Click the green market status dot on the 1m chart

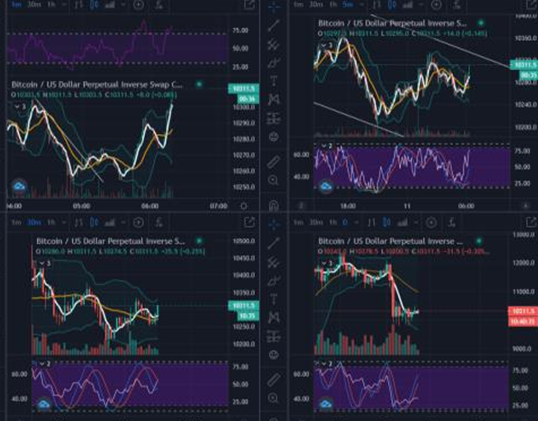tap(199, 84)
